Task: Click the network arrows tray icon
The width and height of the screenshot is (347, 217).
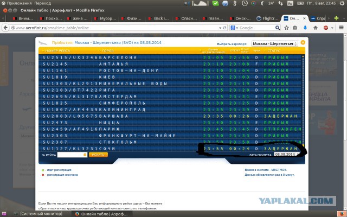Action: coord(280,3)
